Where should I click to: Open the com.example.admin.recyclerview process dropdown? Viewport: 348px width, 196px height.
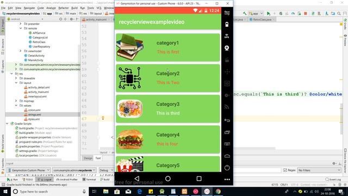click(74, 170)
